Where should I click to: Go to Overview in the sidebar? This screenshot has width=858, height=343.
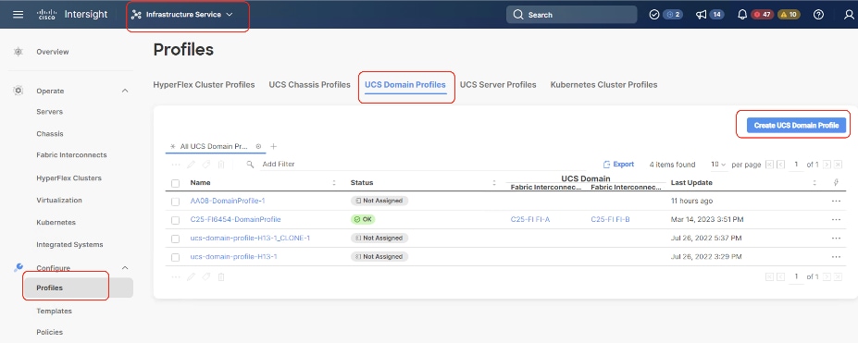53,52
